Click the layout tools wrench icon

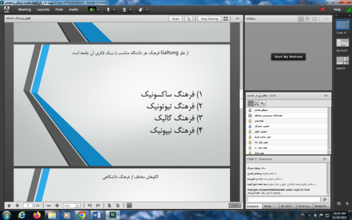(338, 203)
